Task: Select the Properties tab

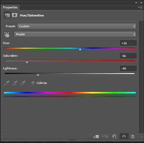Action: [10, 7]
